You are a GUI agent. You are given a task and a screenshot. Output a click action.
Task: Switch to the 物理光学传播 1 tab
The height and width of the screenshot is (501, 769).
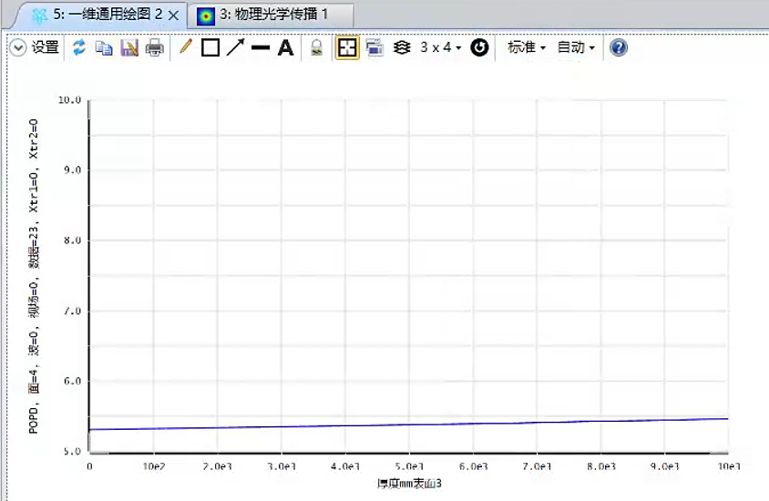click(273, 15)
